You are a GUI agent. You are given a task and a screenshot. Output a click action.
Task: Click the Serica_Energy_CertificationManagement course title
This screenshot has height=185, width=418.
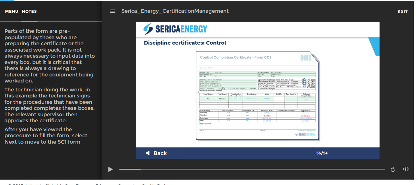[175, 11]
